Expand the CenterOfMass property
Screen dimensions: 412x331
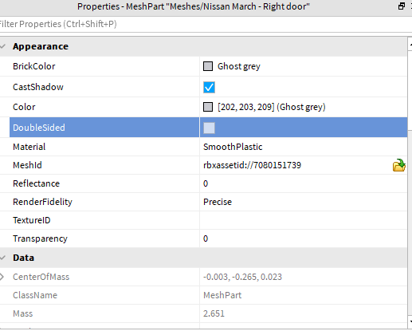(2, 277)
